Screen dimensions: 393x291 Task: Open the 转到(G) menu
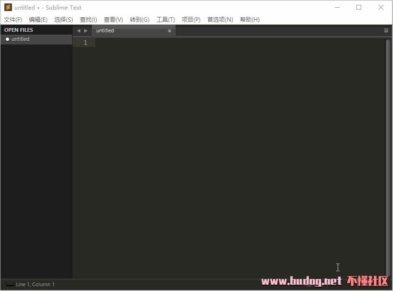[139, 20]
